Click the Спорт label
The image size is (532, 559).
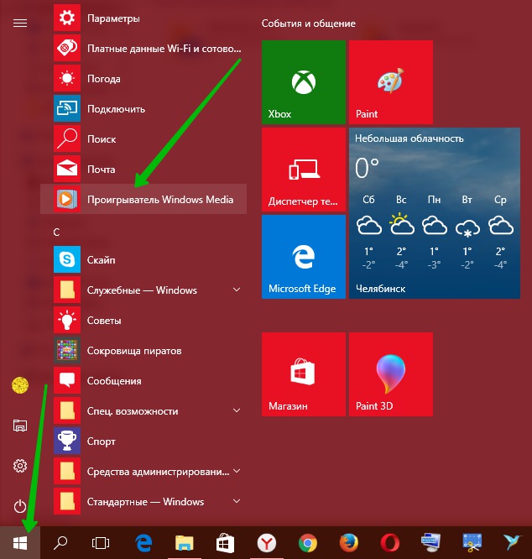tap(102, 441)
